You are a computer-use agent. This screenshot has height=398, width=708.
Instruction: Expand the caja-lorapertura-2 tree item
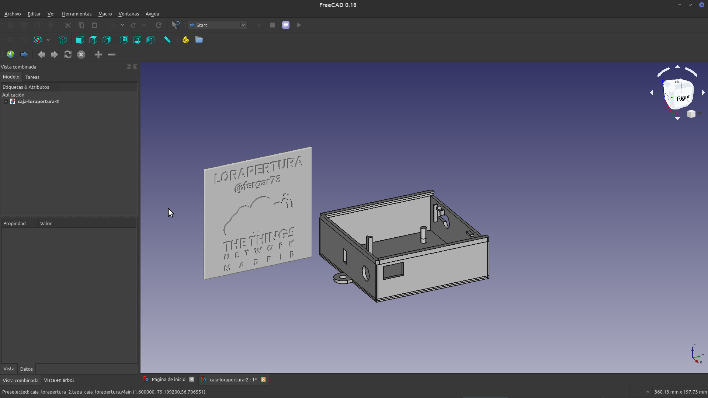pos(6,102)
